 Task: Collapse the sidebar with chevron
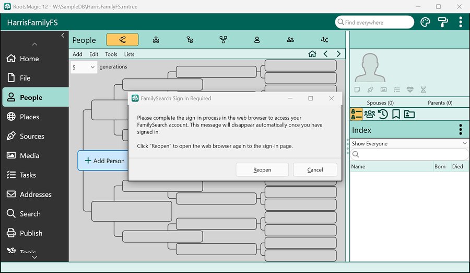pos(63,35)
